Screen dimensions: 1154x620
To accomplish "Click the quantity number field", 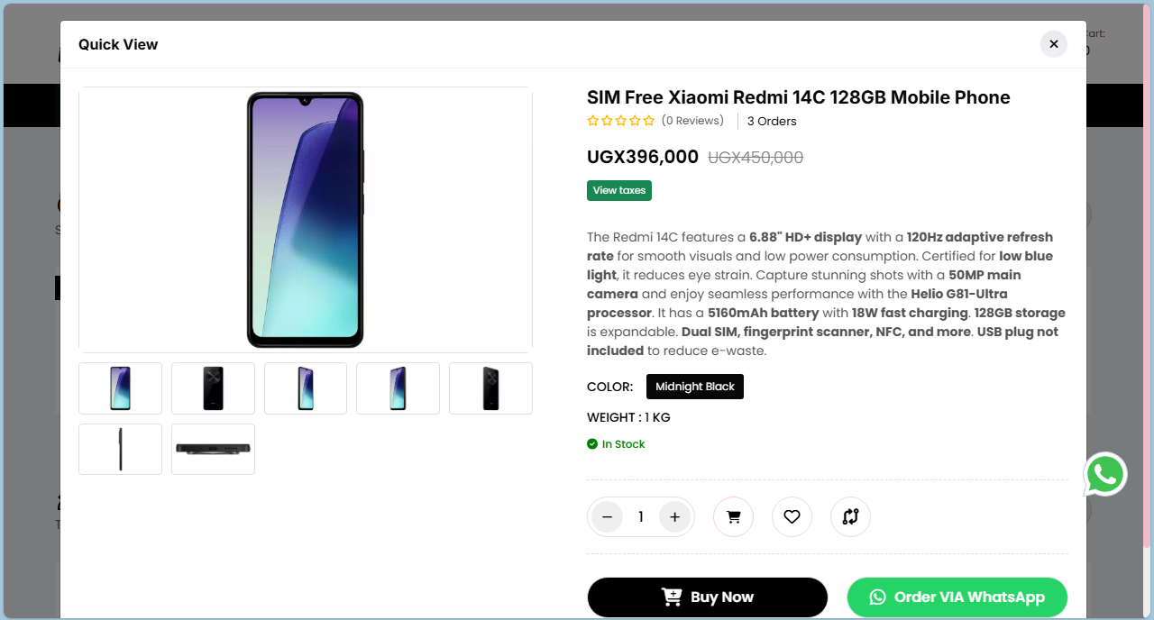I will click(641, 517).
